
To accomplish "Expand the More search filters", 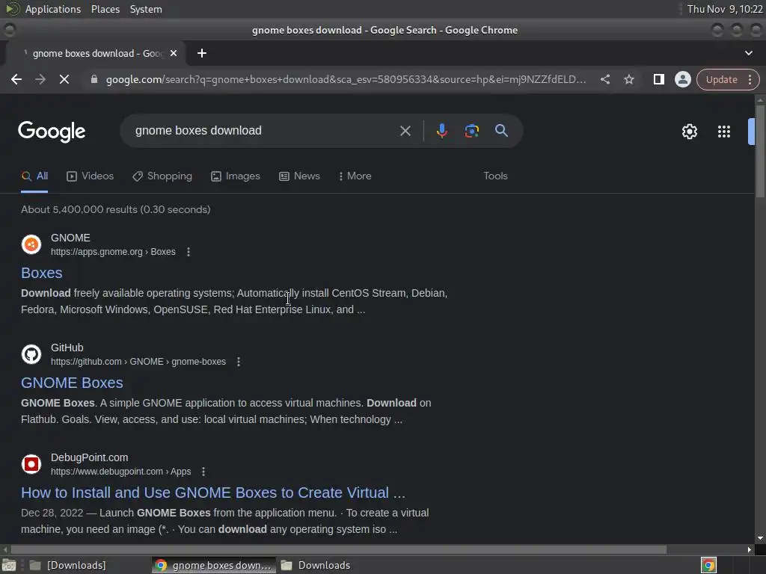I will pos(355,176).
